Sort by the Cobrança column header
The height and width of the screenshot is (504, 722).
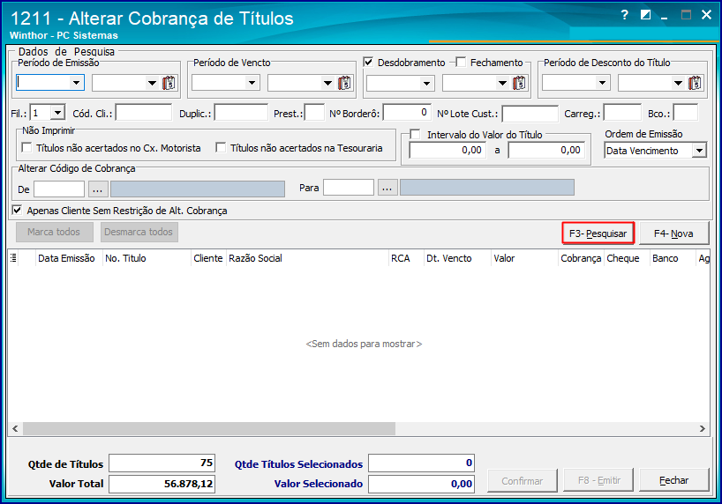pyautogui.click(x=581, y=258)
